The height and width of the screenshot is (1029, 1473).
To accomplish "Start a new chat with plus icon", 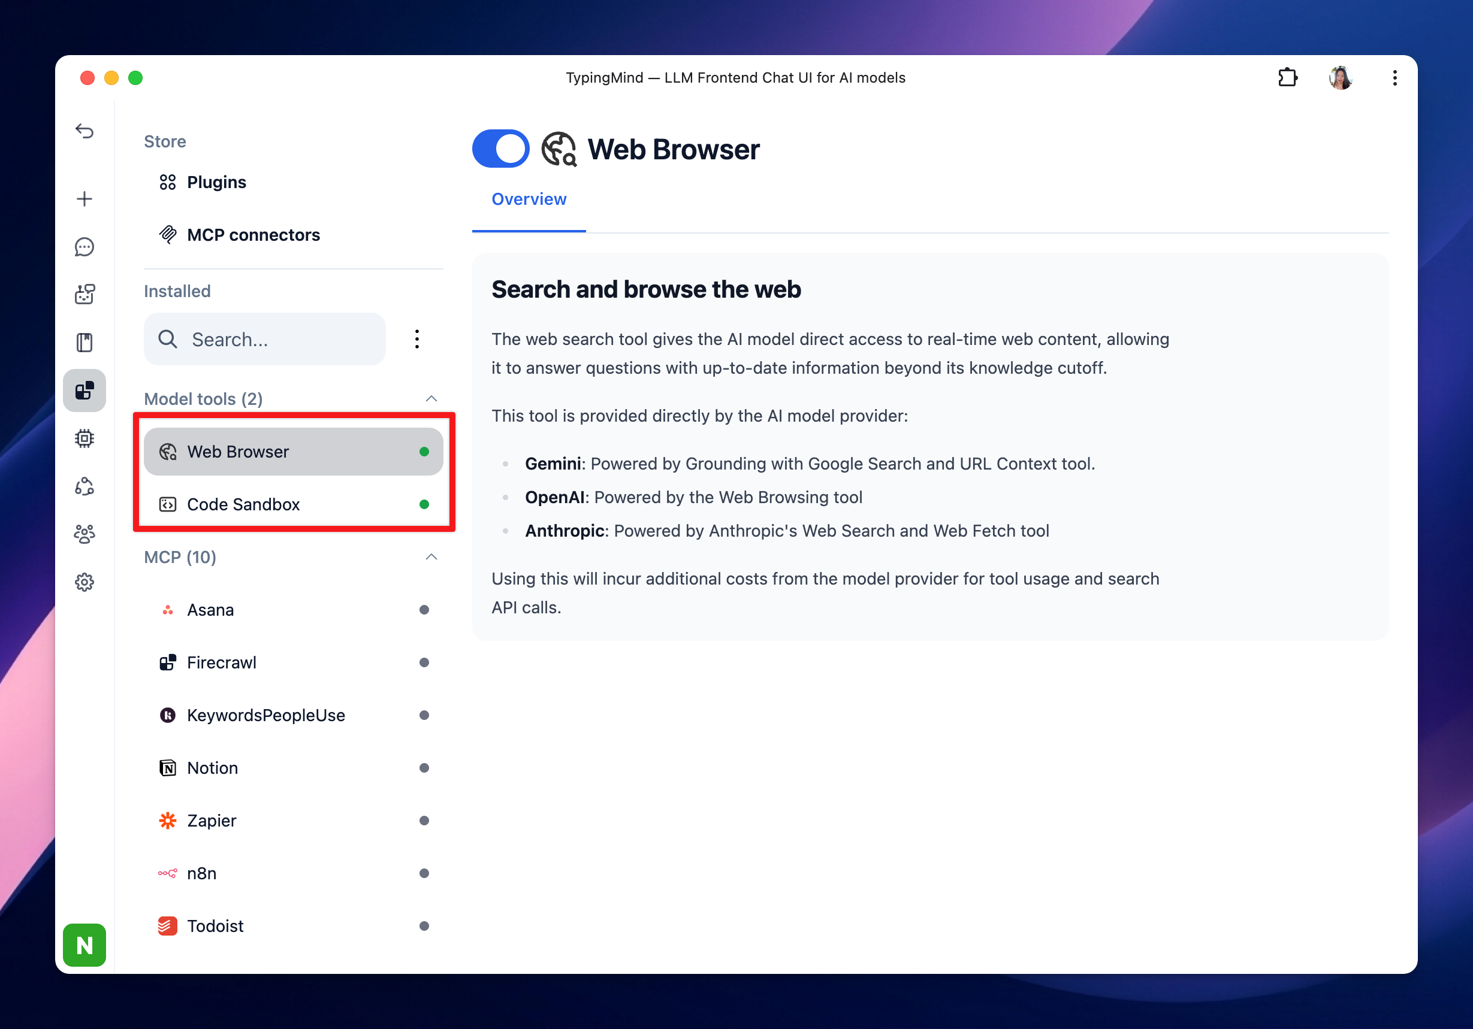I will [84, 199].
